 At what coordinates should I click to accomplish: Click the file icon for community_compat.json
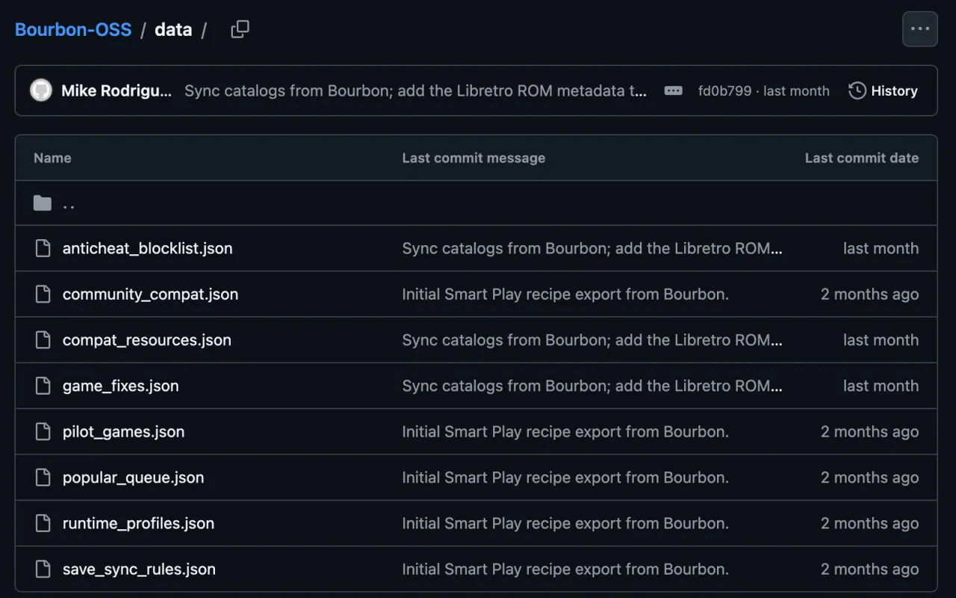(x=43, y=295)
